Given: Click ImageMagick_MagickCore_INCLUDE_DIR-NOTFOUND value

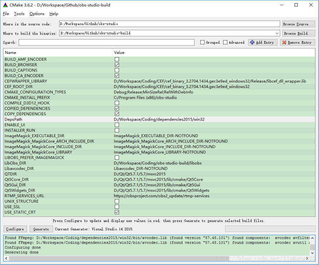Looking at the screenshot, I should tap(165, 147).
